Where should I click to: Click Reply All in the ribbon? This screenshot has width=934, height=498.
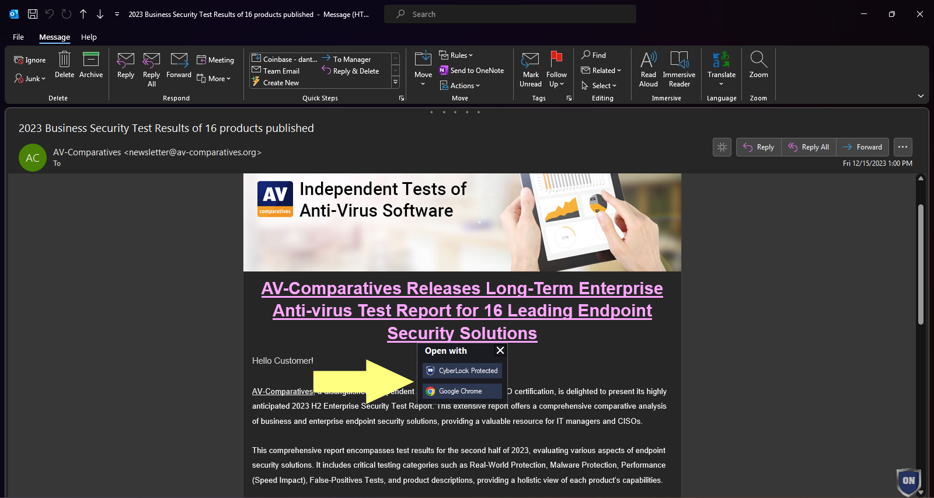[151, 69]
